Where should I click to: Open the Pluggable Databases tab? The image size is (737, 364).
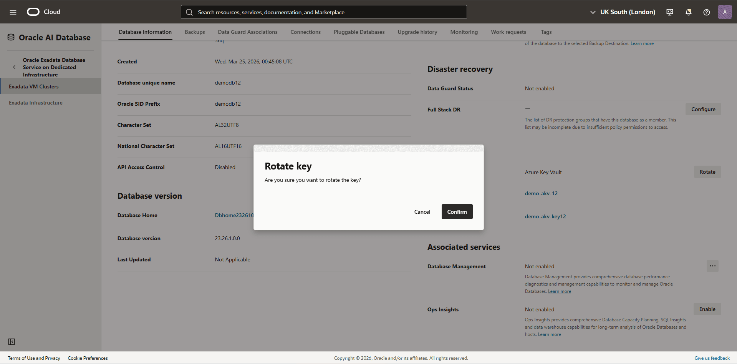(x=359, y=32)
